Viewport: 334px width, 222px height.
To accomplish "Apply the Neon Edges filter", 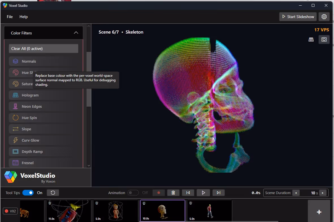I will (x=44, y=106).
